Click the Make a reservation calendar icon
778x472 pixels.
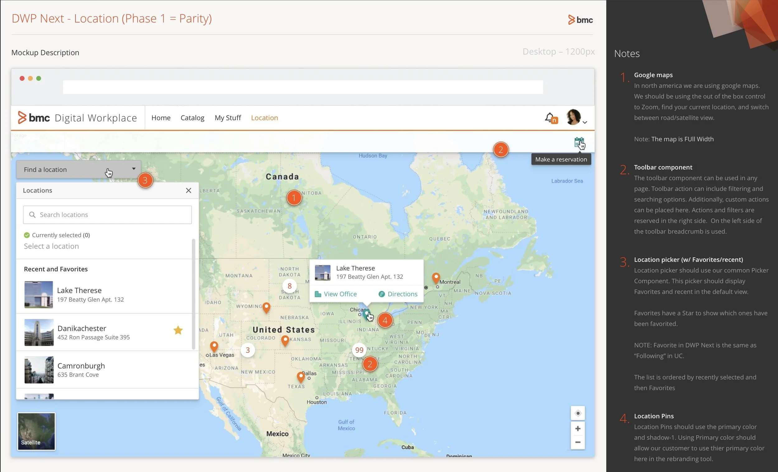579,142
